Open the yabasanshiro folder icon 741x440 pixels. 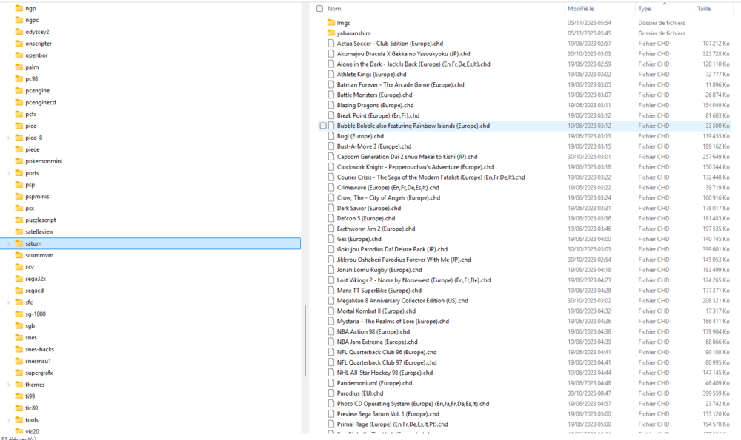(330, 33)
